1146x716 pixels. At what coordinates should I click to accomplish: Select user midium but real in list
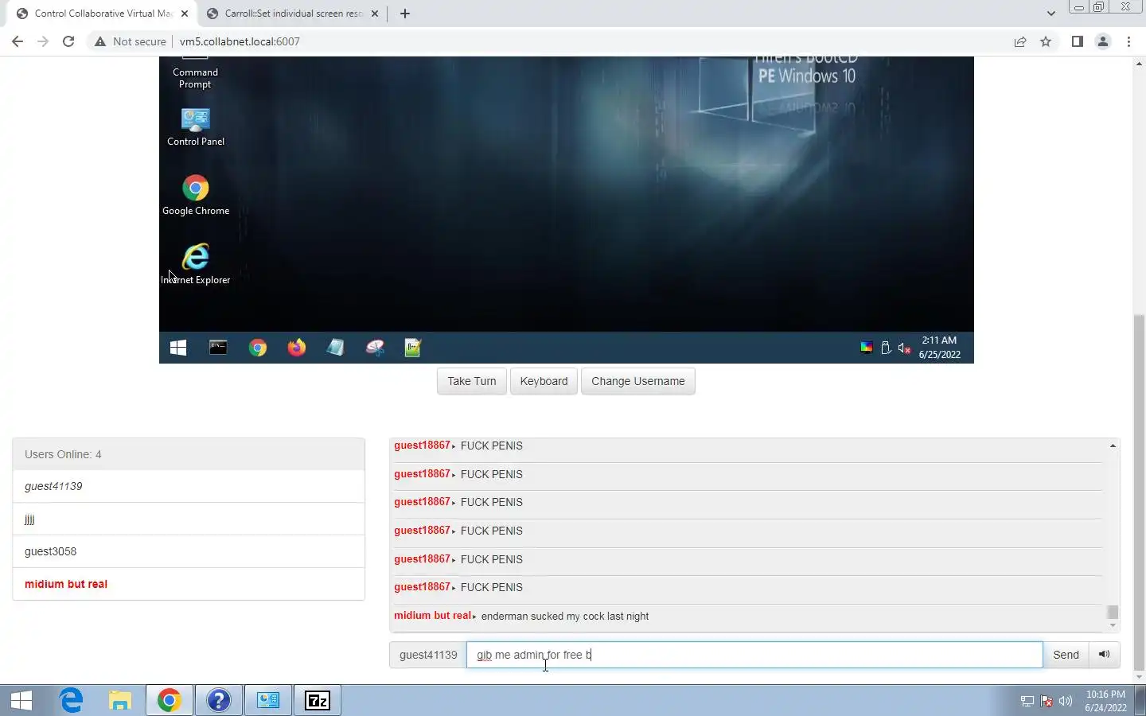[x=189, y=584]
